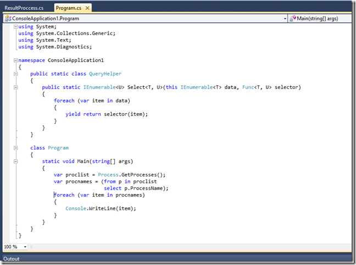The height and width of the screenshot is (265, 356).
Task: Click the method icon beside Main(string[] args)
Action: coord(293,19)
